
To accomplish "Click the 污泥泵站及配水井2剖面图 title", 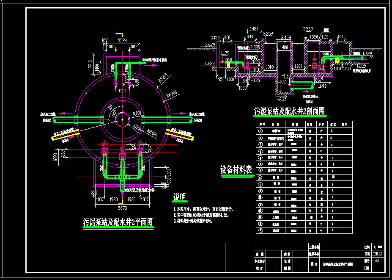I will coord(289,111).
